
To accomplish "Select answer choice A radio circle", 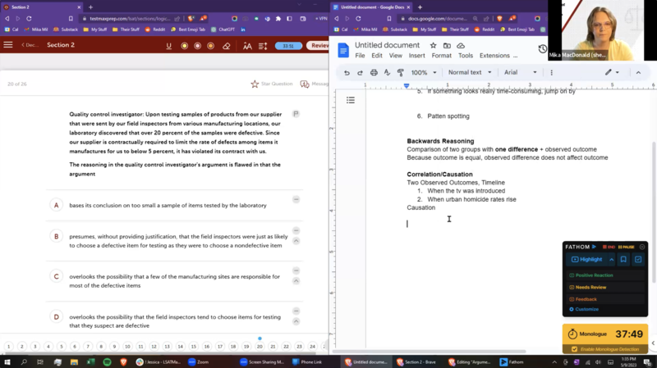I will pos(56,205).
